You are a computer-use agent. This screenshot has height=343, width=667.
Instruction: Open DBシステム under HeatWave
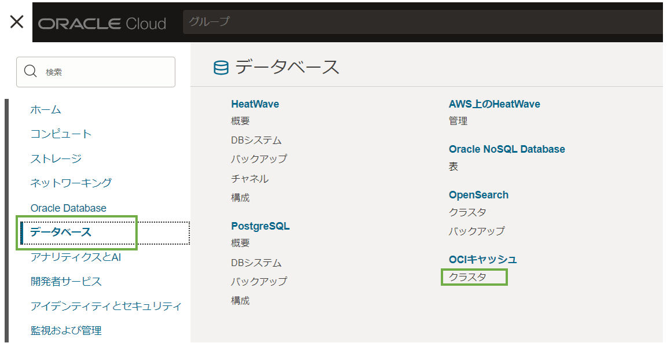[256, 140]
